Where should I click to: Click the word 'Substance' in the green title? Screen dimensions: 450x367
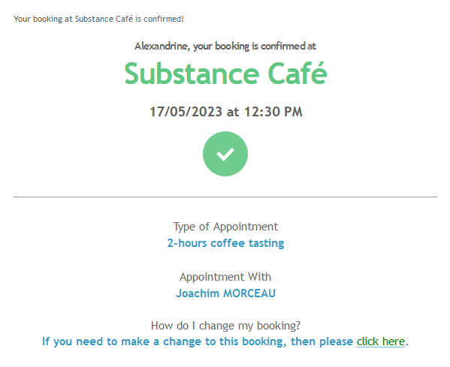click(192, 74)
